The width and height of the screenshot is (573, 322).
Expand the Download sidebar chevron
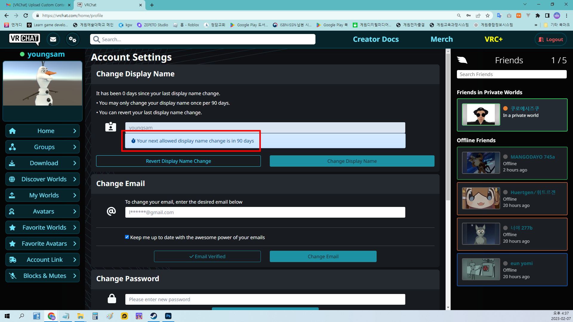click(x=75, y=163)
